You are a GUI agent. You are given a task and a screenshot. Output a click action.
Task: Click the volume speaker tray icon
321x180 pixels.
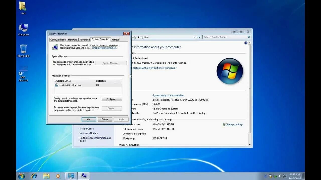point(280,176)
